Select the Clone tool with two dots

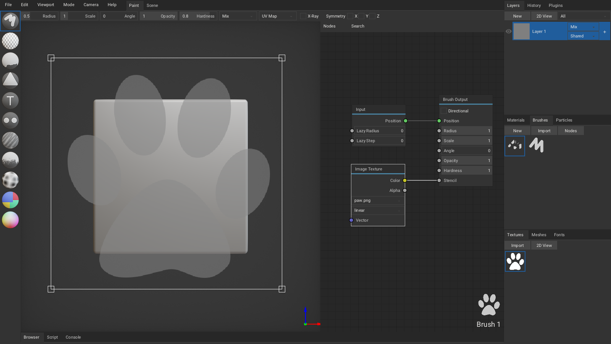pos(10,120)
